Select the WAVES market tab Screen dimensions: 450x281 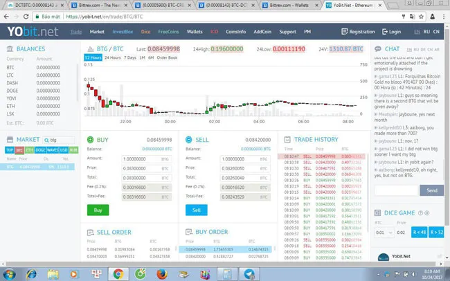(x=53, y=149)
